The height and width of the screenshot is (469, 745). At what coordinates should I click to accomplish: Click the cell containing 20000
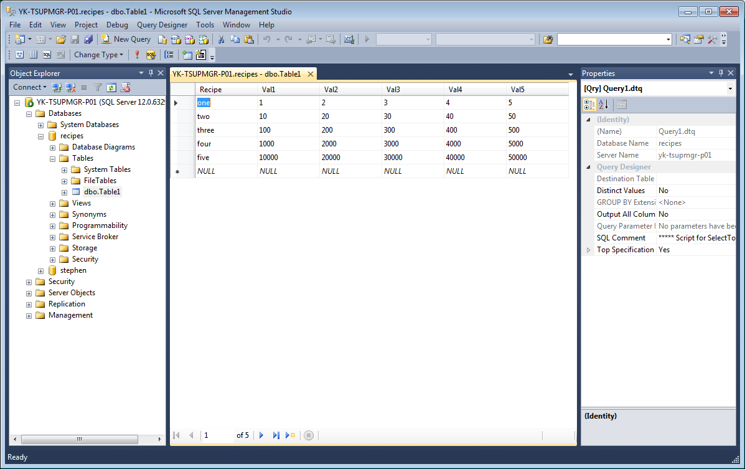(350, 158)
